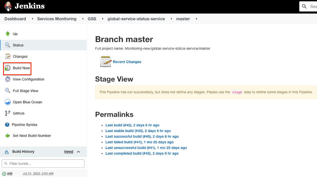Open build #45 in history

pyautogui.click(x=10, y=174)
